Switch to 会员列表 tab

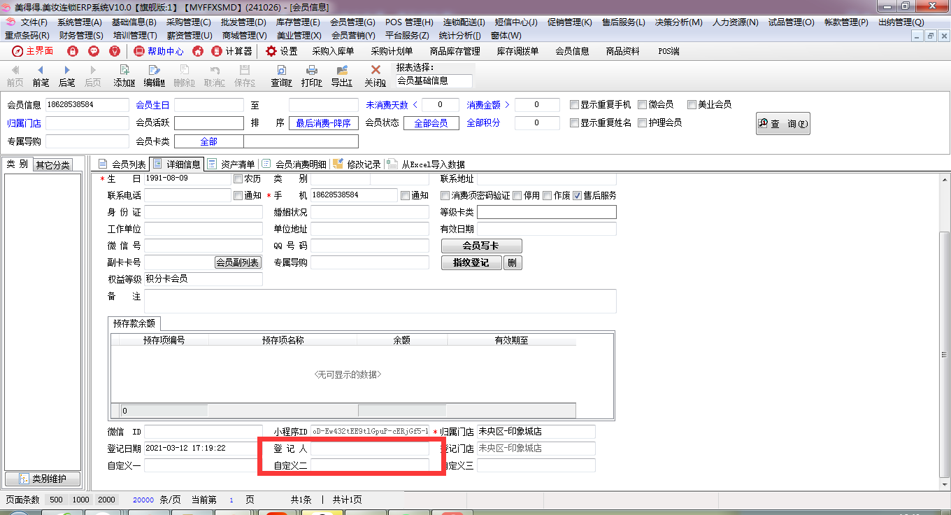(x=122, y=164)
